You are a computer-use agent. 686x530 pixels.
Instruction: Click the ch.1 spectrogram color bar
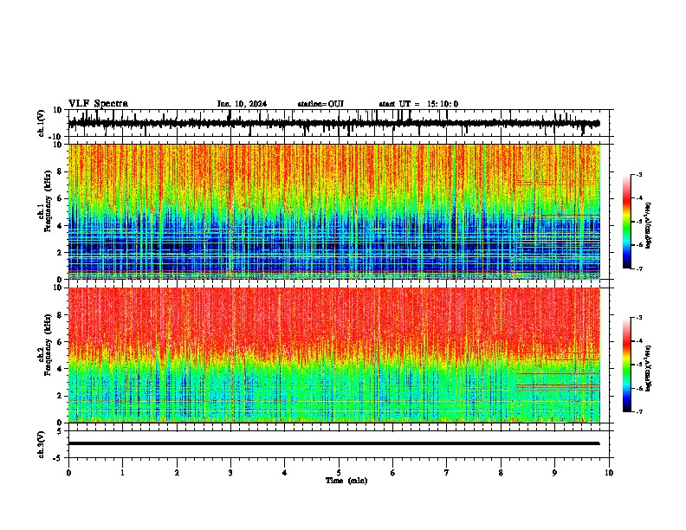point(627,222)
